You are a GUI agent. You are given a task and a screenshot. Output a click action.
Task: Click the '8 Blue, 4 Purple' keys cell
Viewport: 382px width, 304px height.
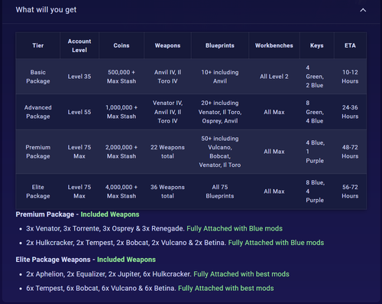pyautogui.click(x=317, y=191)
